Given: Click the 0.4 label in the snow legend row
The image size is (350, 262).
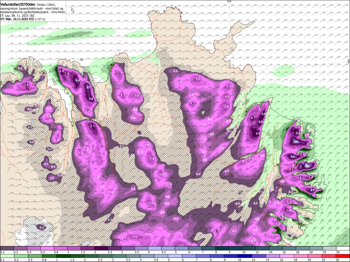Looking at the screenshot, I should click(29, 252).
